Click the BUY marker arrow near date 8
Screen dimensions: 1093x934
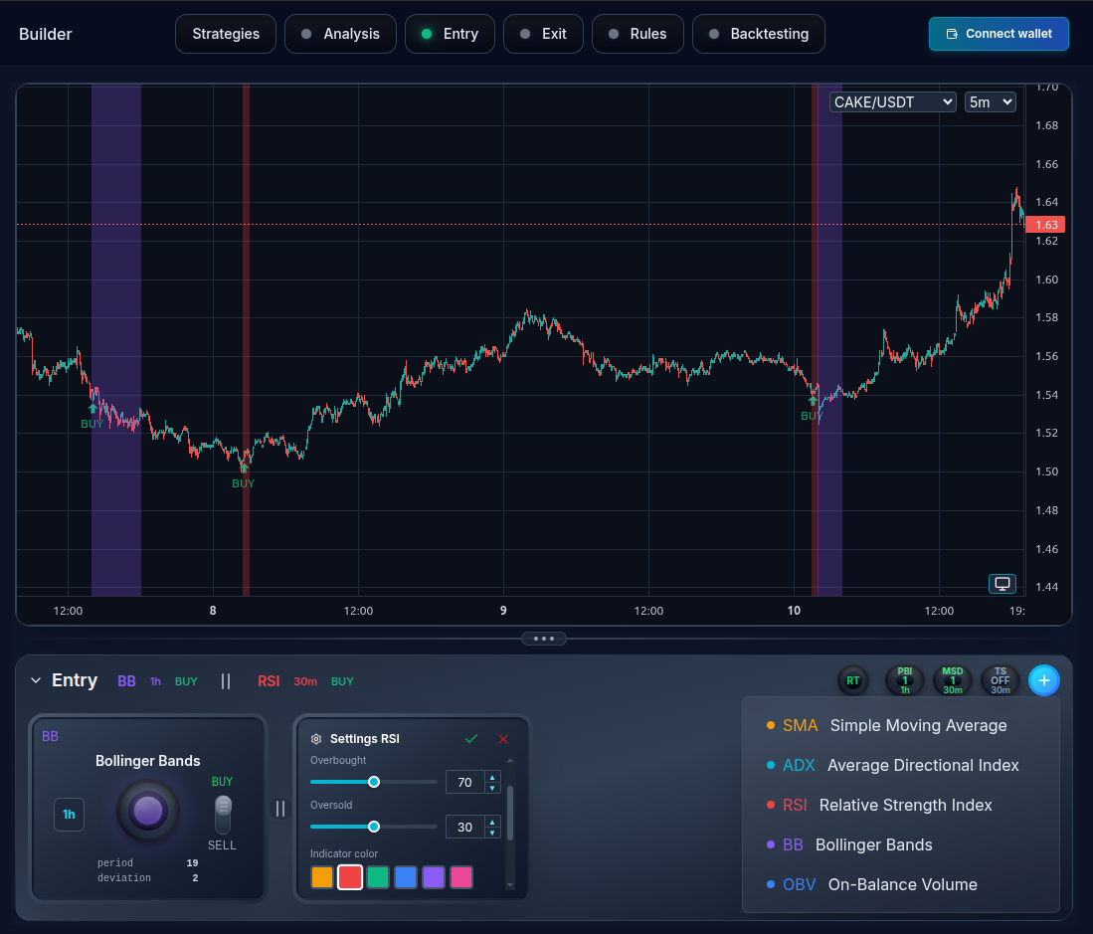244,467
